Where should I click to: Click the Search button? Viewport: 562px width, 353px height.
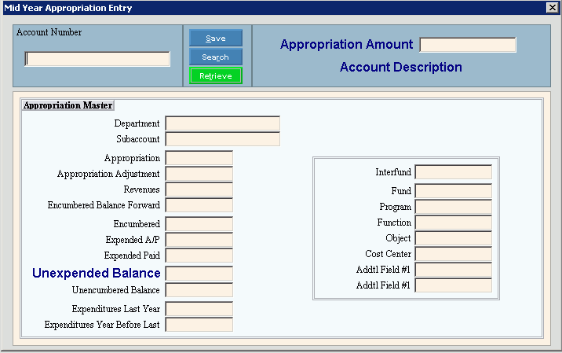[x=216, y=57]
